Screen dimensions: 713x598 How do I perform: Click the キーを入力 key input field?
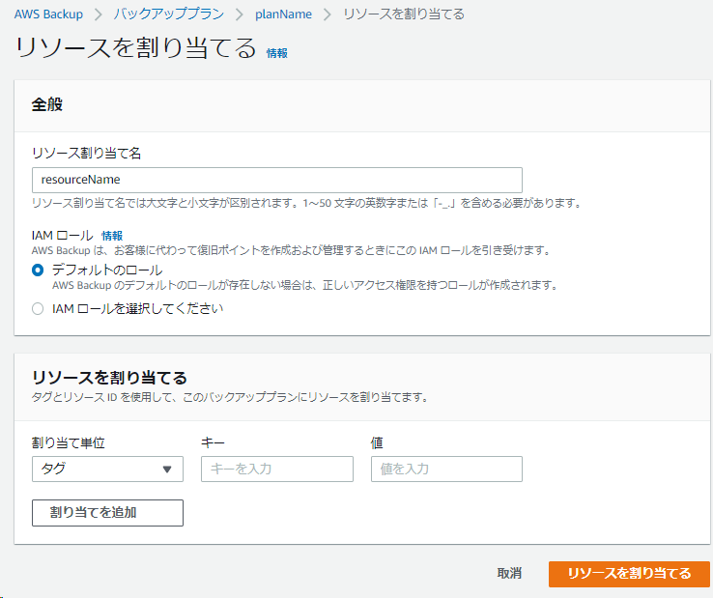tap(276, 469)
